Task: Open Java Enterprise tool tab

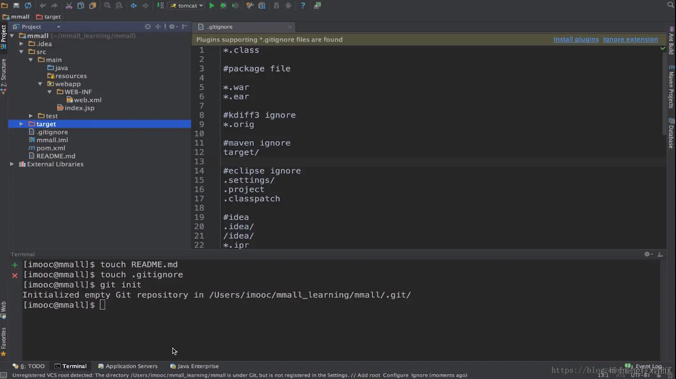Action: (195, 366)
